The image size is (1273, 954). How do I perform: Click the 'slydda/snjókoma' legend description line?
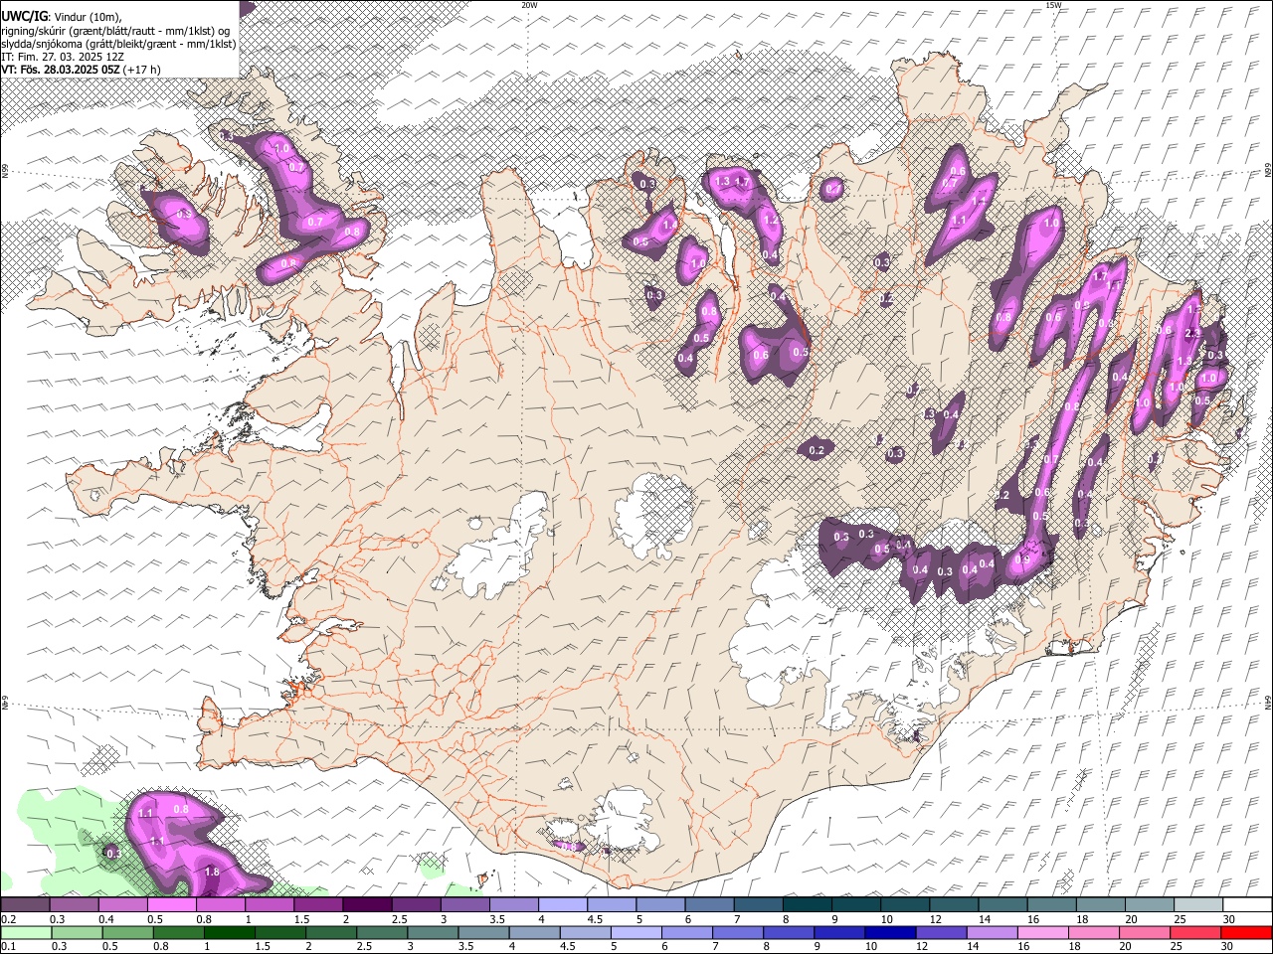tap(118, 44)
